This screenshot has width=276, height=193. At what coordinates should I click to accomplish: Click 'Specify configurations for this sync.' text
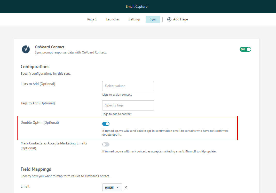point(46,73)
